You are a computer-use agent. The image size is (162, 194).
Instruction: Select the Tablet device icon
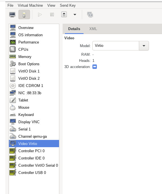[x=13, y=100]
